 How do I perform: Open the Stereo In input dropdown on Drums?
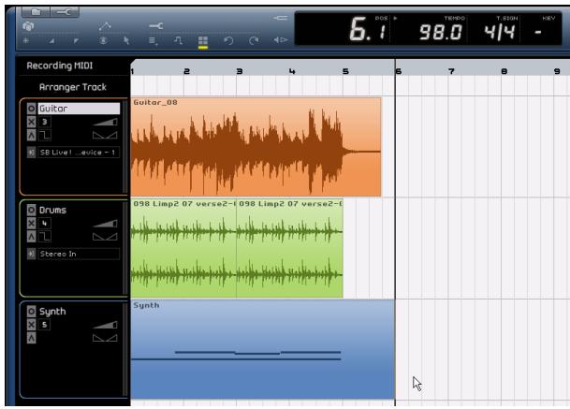point(79,254)
